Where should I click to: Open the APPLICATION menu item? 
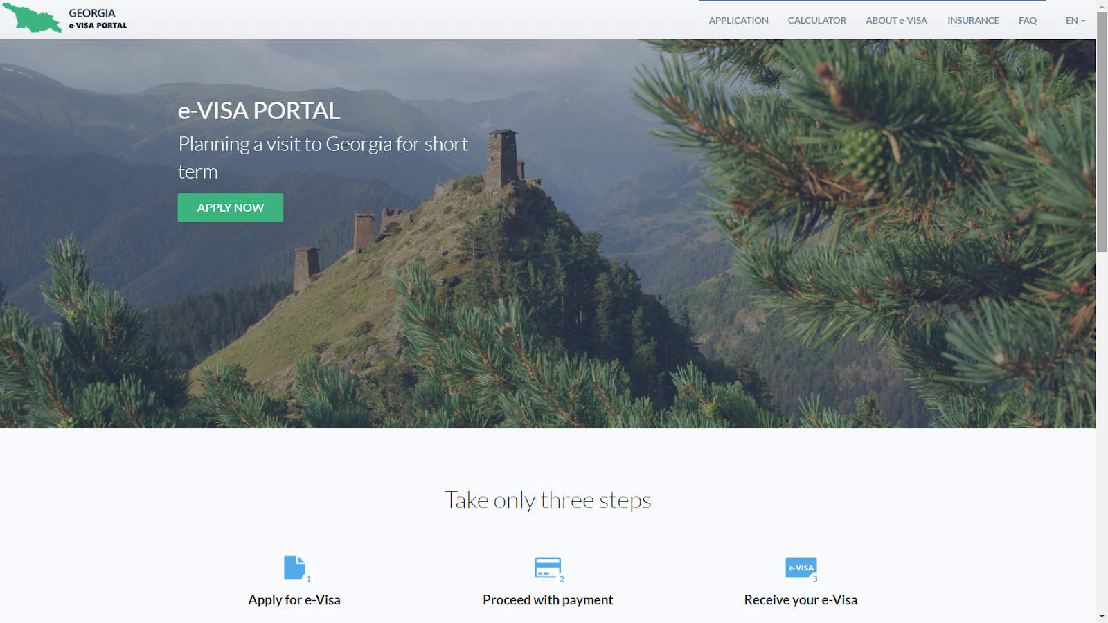(x=738, y=20)
